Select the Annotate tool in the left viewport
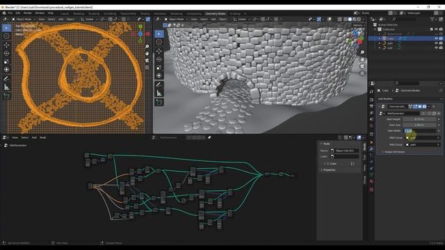 pyautogui.click(x=6, y=78)
